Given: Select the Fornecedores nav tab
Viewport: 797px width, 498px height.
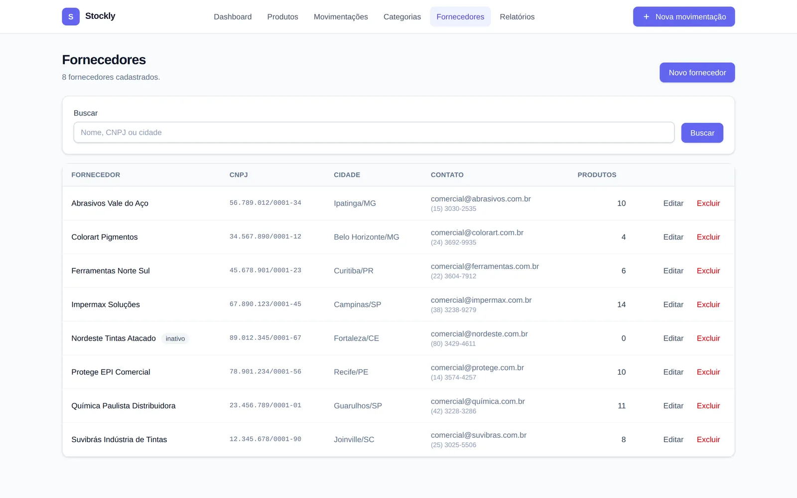Looking at the screenshot, I should (x=460, y=17).
